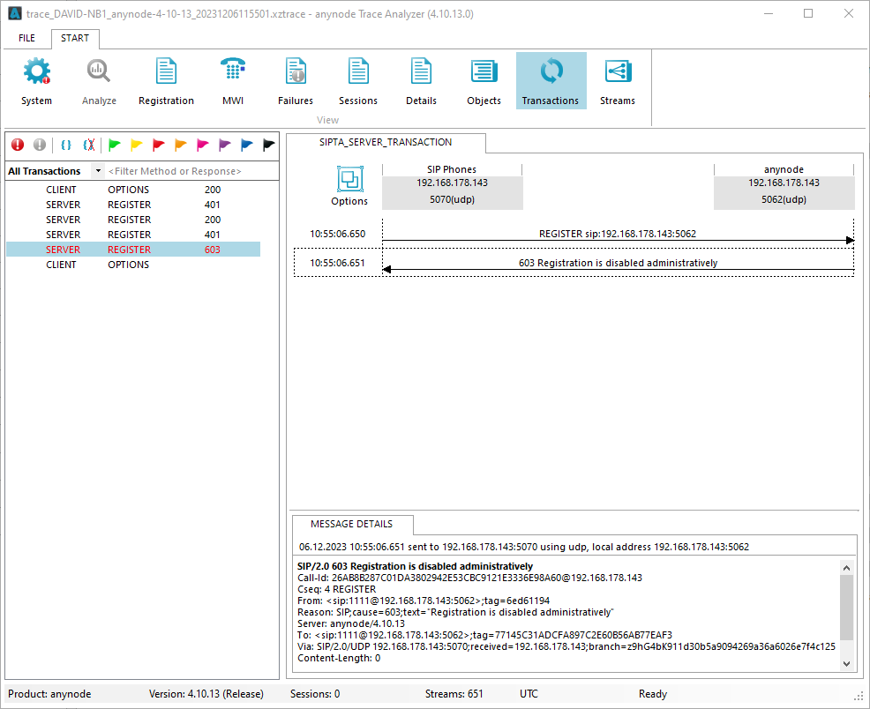Open the Failures view
870x709 pixels.
[295, 80]
